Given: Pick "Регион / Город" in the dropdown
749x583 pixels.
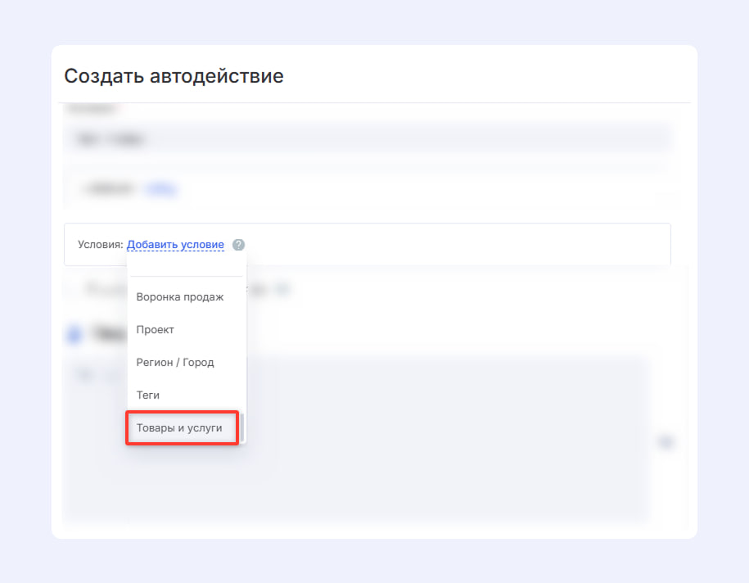Looking at the screenshot, I should point(174,362).
